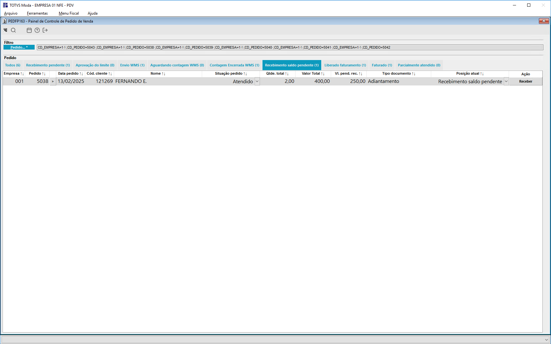Screen dimensions: 551x344
Task: Open the Ajuda menu
Action: point(92,13)
